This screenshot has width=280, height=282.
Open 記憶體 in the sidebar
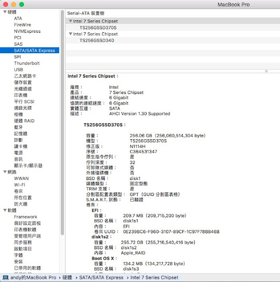pos(21,133)
